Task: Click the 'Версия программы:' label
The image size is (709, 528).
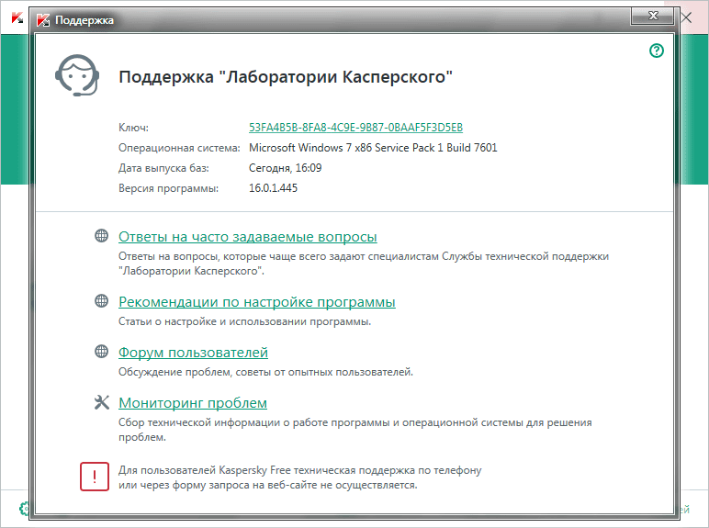Action: [169, 188]
